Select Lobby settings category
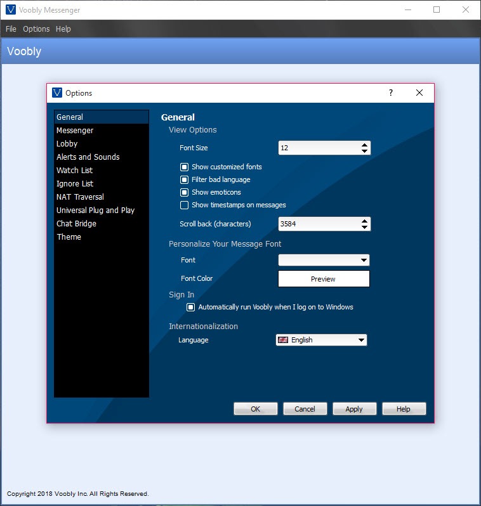481x506 pixels. pyautogui.click(x=102, y=143)
